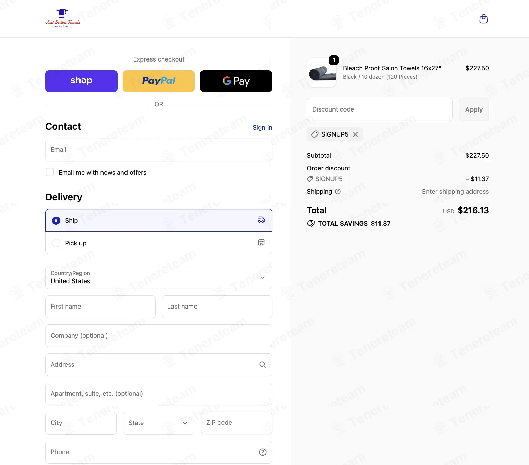
Task: Open the shopping bag cart icon
Action: pos(484,19)
